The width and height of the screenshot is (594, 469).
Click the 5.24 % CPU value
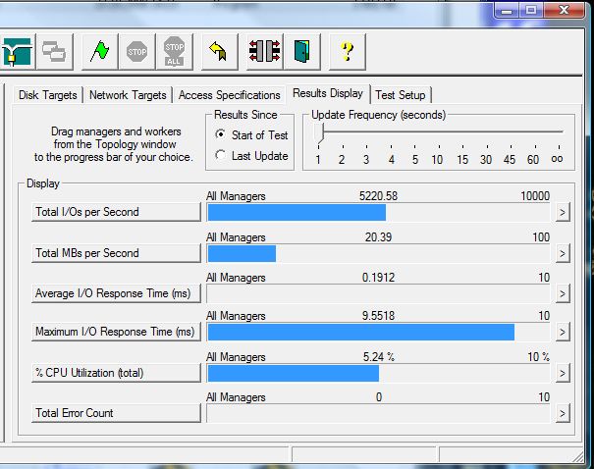click(x=378, y=356)
